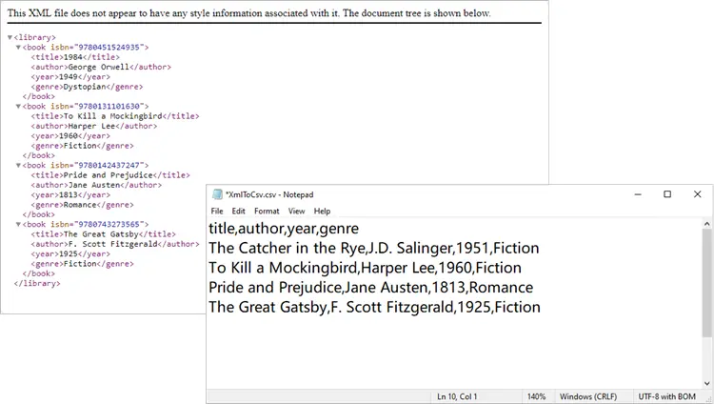Click the 140% zoom indicator in status bar
714x404 pixels.
[536, 396]
